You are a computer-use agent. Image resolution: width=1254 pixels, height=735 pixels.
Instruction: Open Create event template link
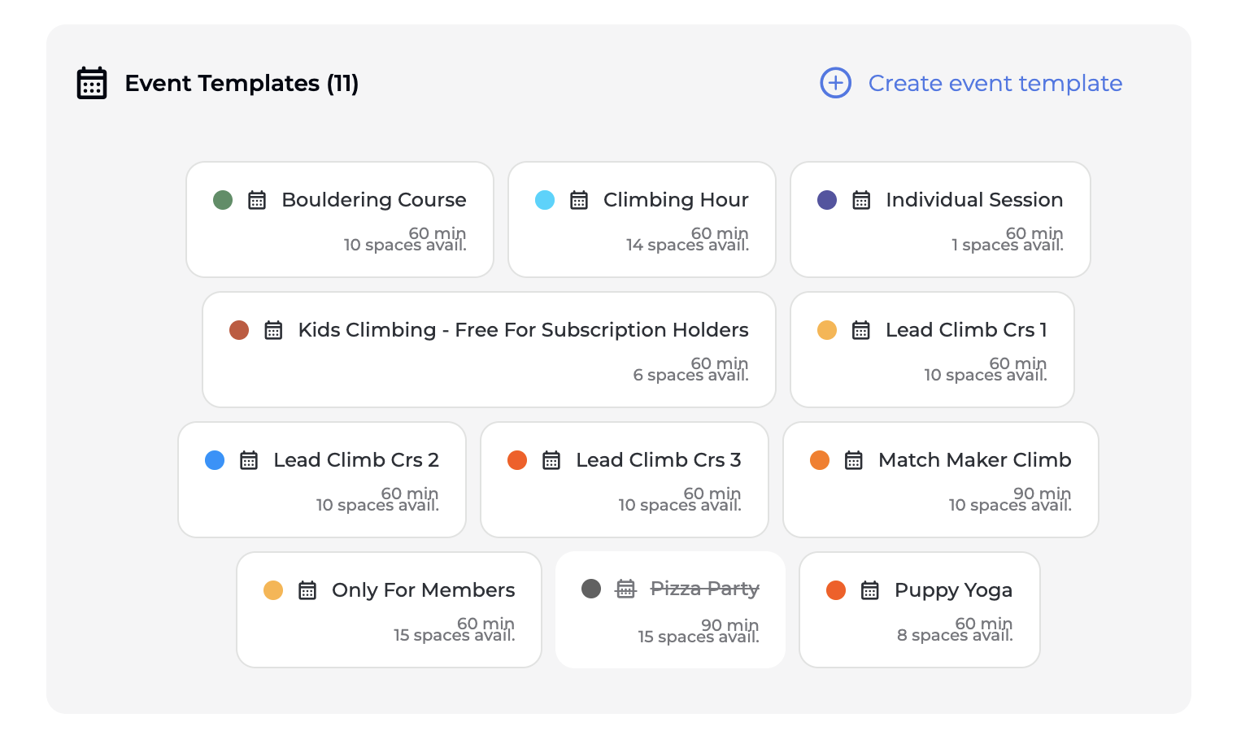point(995,83)
